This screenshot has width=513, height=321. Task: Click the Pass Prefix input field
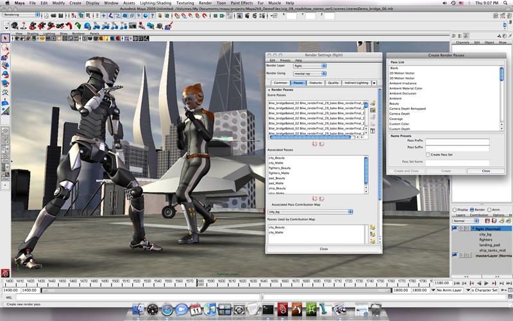point(457,141)
